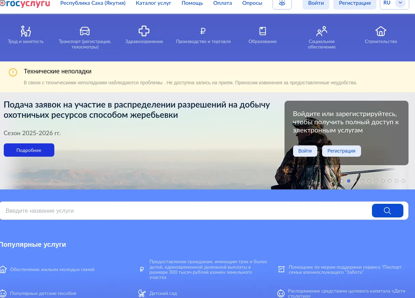This screenshot has width=415, height=298.
Task: Open the Каталог услуг menu
Action: coord(153,3)
